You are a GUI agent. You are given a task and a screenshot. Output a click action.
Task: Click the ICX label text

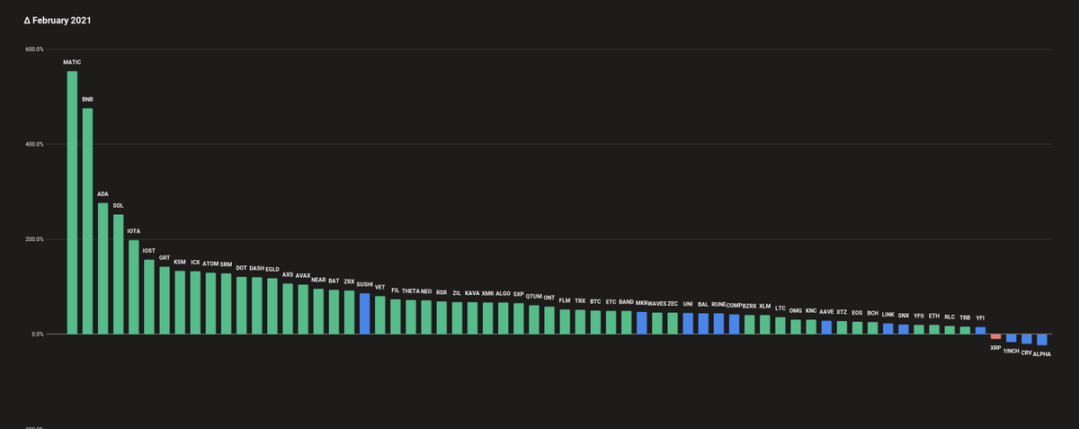(195, 263)
